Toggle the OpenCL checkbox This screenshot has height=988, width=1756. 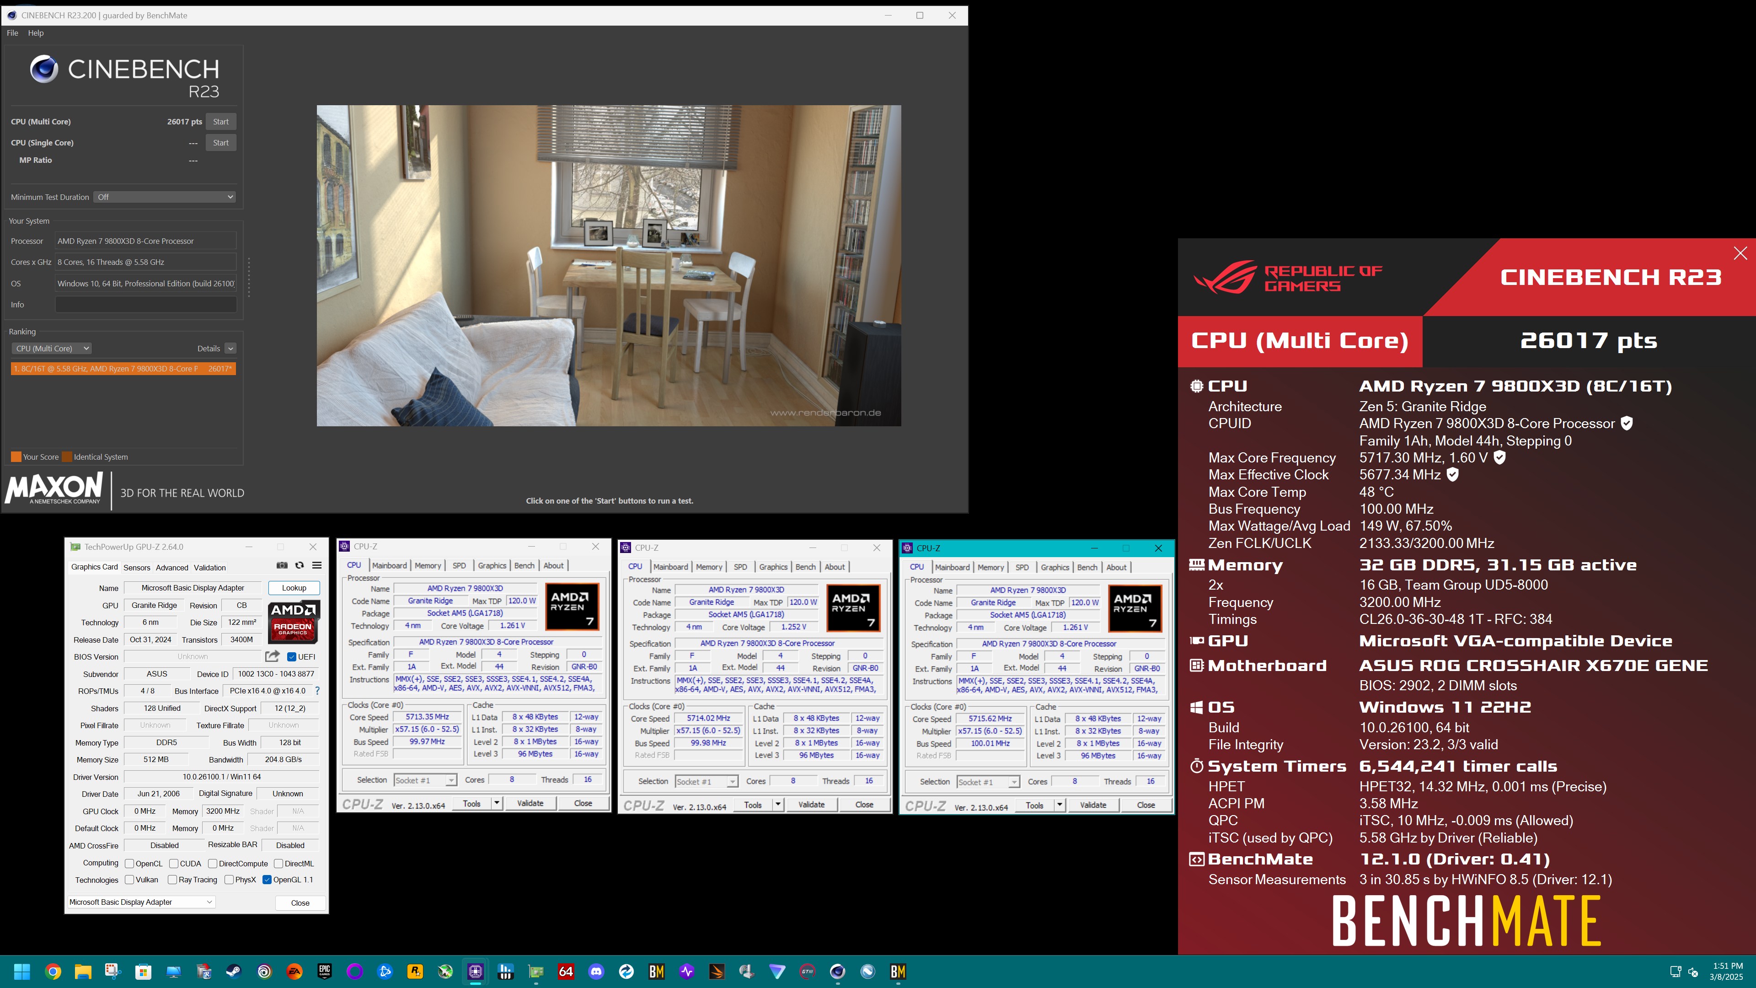click(x=129, y=863)
